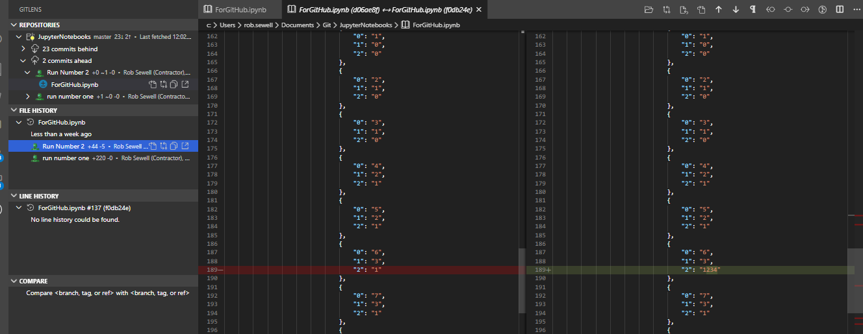The image size is (863, 334).
Task: Click modified file status icon beside ForGitHub.ipynb
Action: click(x=43, y=84)
